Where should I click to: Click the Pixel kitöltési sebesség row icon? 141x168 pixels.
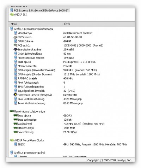click(16, 99)
